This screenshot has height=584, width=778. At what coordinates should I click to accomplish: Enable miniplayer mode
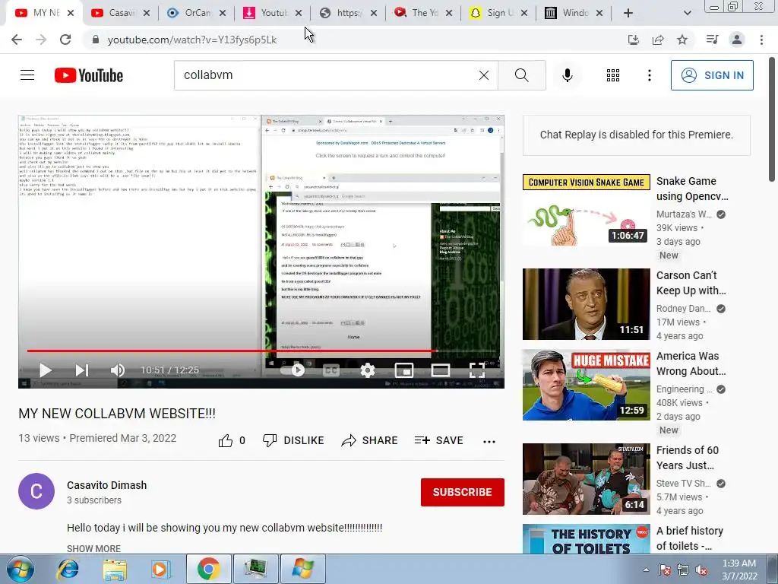click(x=404, y=370)
